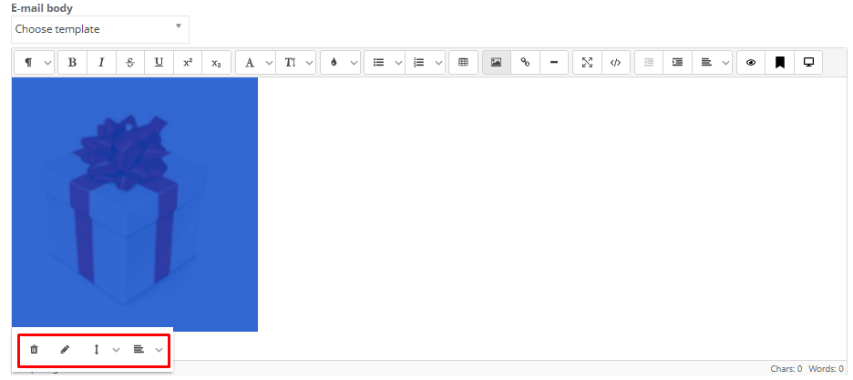Expand the image display options chevron
853x380 pixels.
click(x=116, y=350)
